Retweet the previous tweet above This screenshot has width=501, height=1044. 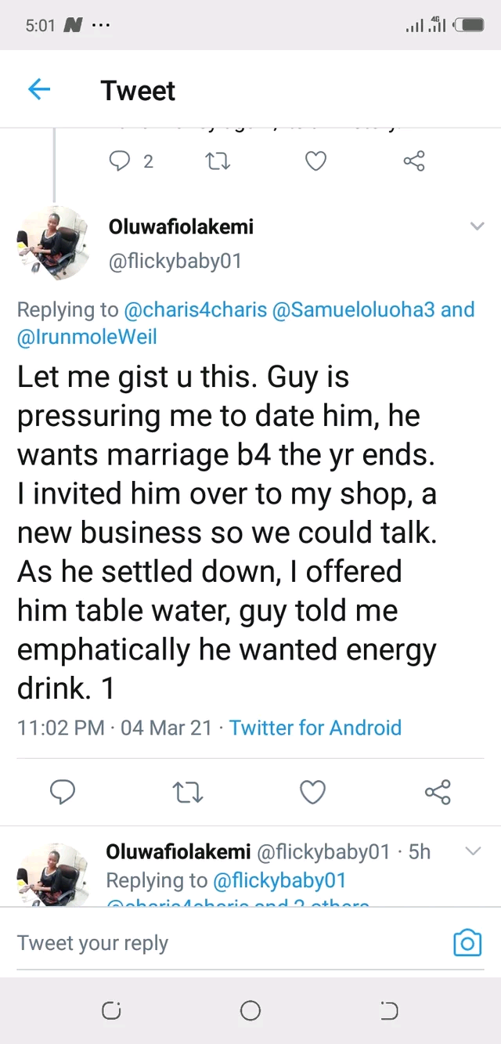coord(217,161)
